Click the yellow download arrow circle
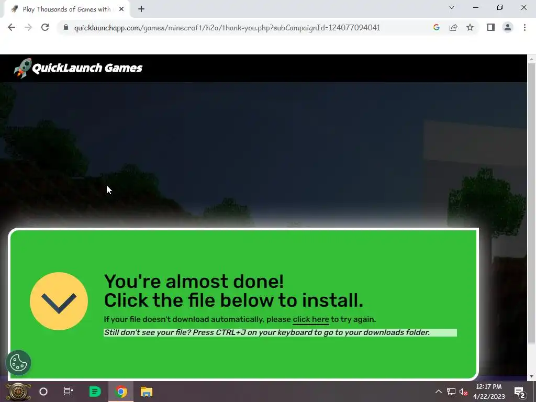536x402 pixels. [x=59, y=301]
